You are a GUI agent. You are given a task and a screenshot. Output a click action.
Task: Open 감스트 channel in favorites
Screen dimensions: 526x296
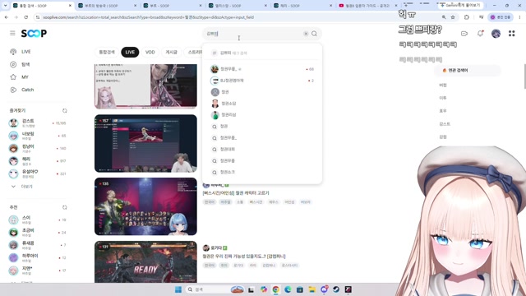37,123
